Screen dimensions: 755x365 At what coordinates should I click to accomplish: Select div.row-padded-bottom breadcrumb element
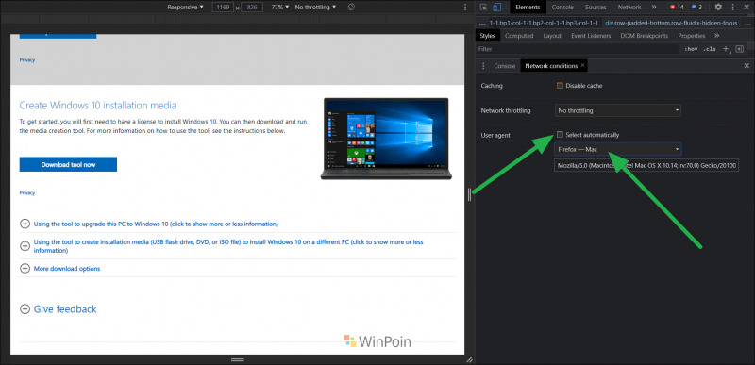[671, 23]
